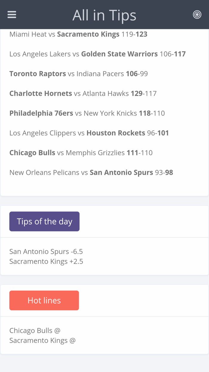Click the circular target icon in the header
Viewport: 209px width, 372px height.
pyautogui.click(x=197, y=14)
